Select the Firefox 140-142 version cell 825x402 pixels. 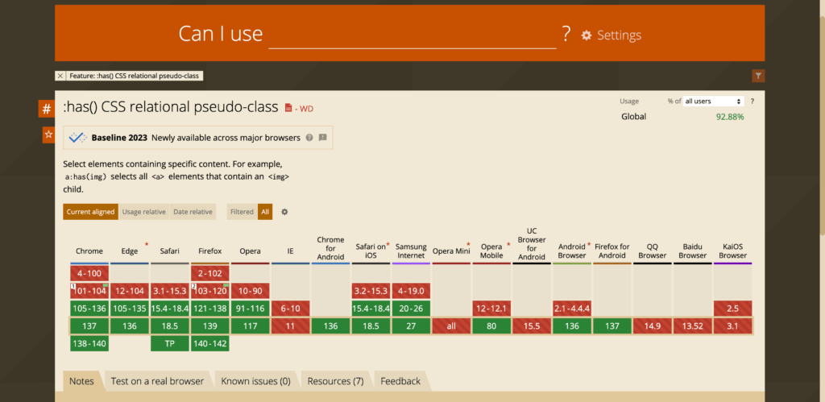tap(210, 344)
